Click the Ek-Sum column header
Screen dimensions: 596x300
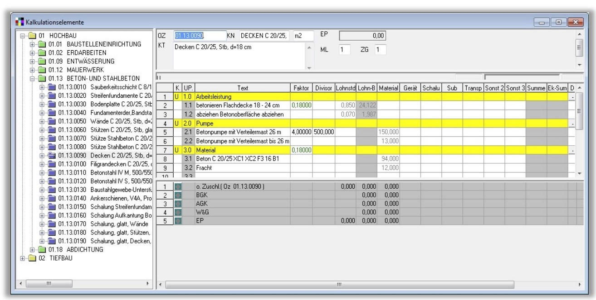557,88
